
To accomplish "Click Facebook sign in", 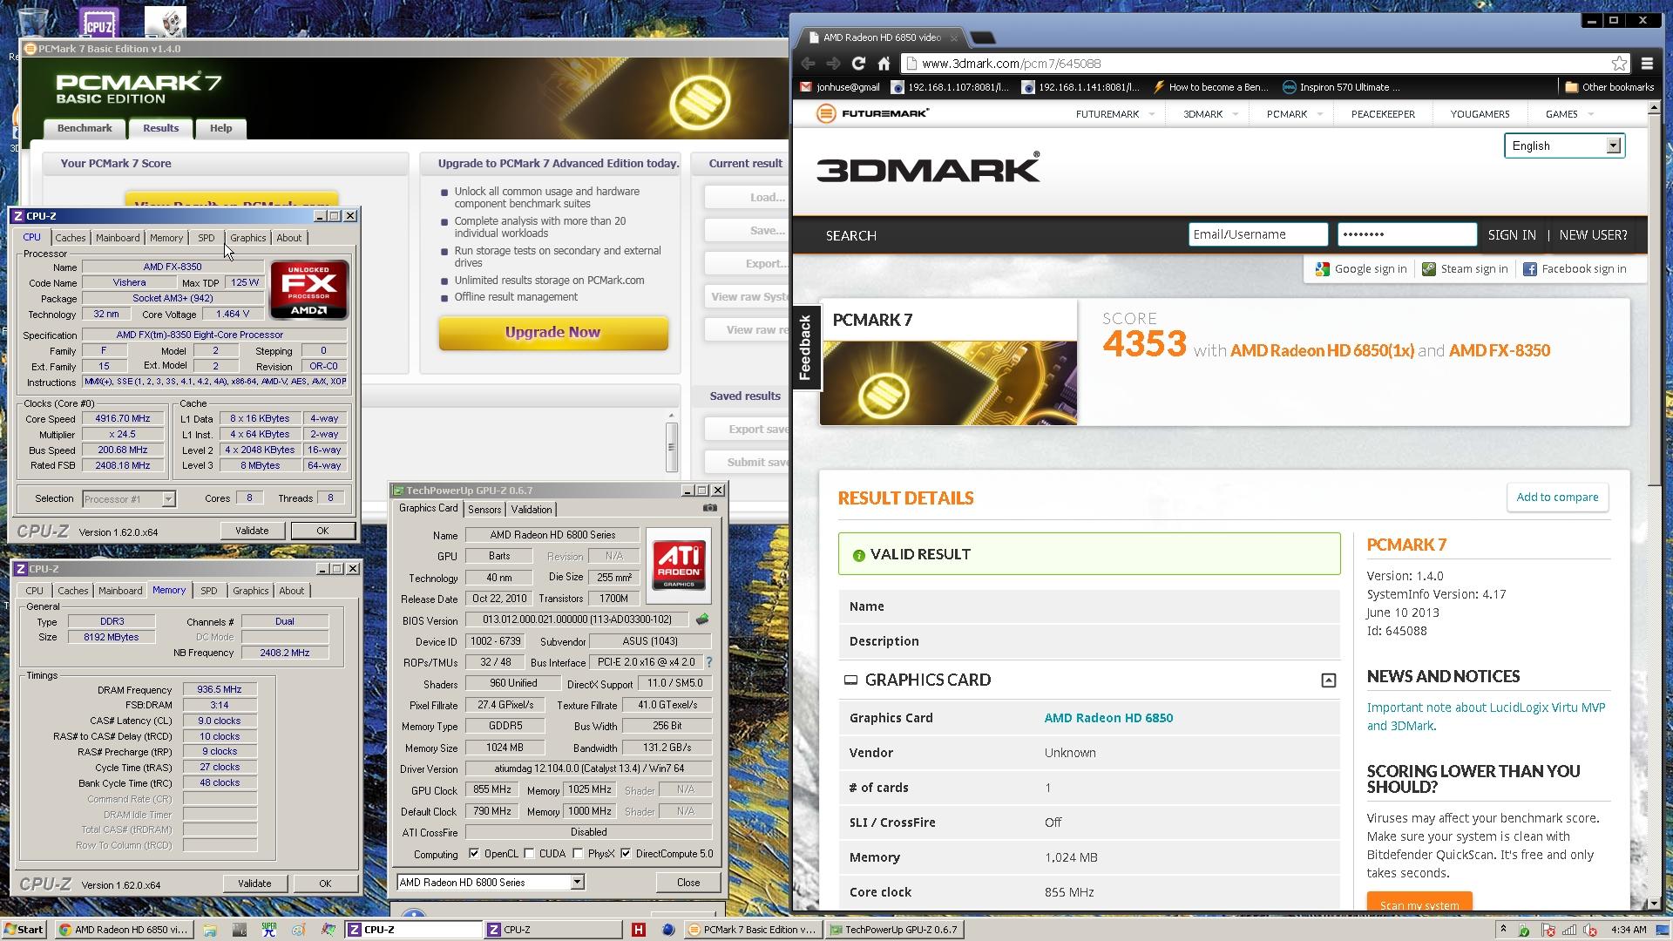I will pyautogui.click(x=1574, y=268).
